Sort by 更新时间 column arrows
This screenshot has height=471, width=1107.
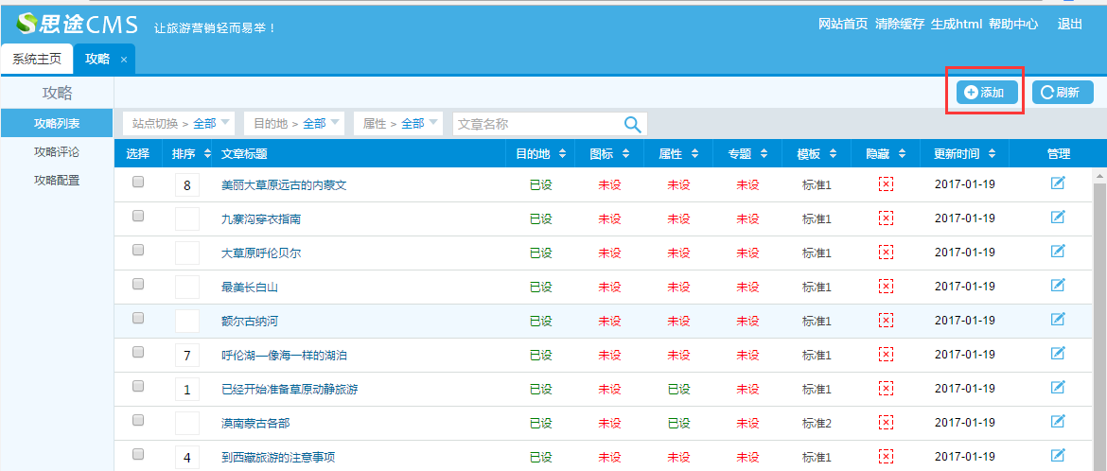pyautogui.click(x=998, y=153)
